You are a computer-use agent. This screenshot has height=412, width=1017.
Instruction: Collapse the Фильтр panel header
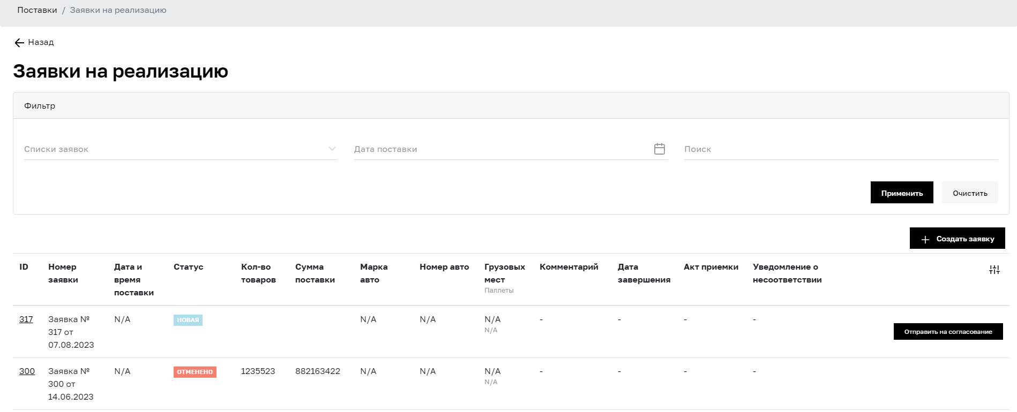click(511, 105)
